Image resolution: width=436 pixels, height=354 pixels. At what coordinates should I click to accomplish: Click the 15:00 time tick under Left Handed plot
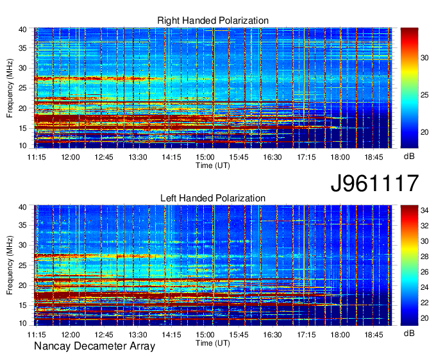click(205, 335)
